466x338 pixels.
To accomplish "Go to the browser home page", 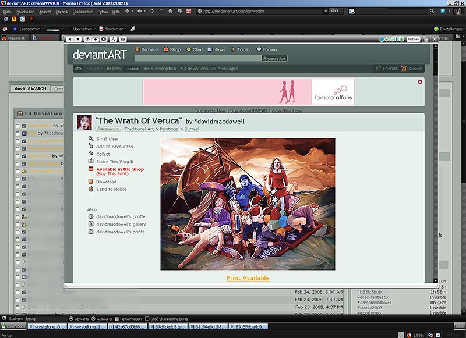I will point(171,11).
